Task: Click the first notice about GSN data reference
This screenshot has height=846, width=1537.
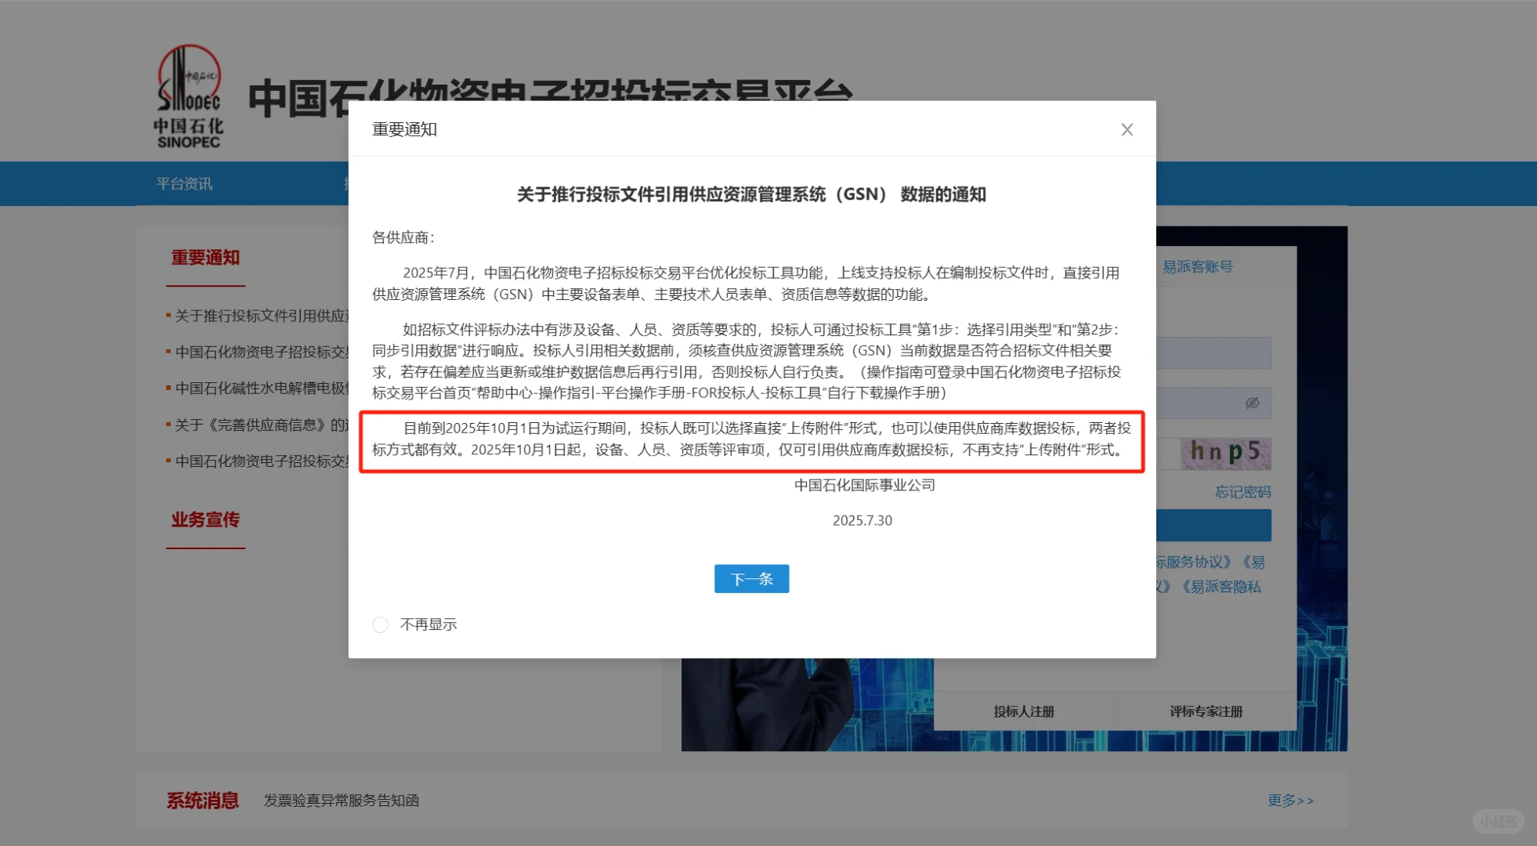Action: [259, 316]
